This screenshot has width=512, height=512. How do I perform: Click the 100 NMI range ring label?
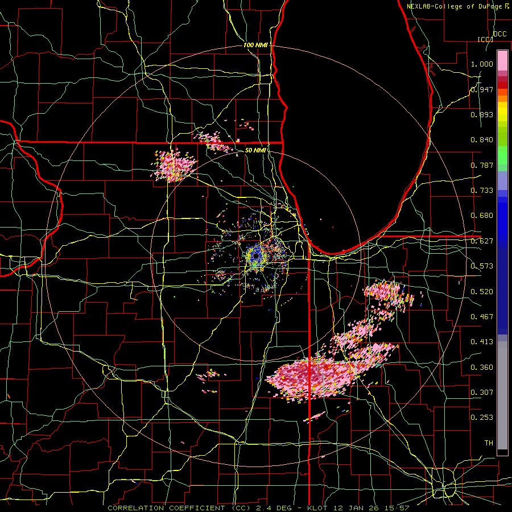tap(255, 45)
